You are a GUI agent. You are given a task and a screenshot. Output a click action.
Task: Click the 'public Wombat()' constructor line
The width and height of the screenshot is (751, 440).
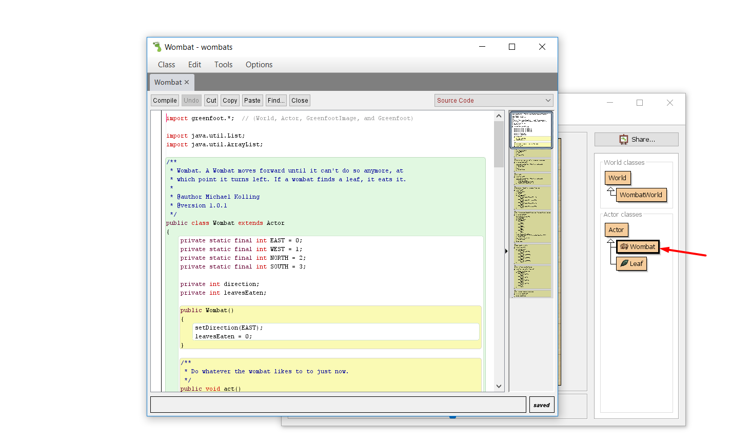tap(207, 311)
